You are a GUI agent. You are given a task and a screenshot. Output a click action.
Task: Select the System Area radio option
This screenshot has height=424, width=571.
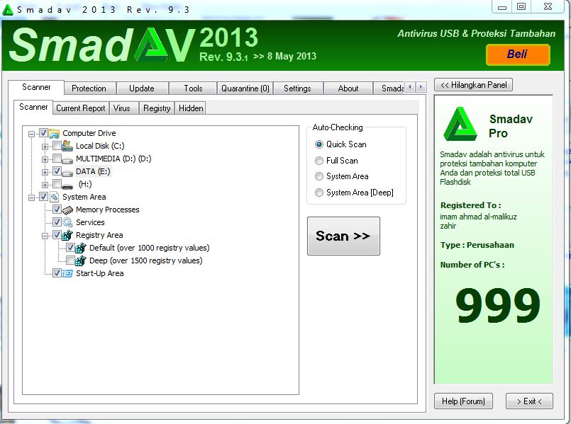(x=319, y=176)
